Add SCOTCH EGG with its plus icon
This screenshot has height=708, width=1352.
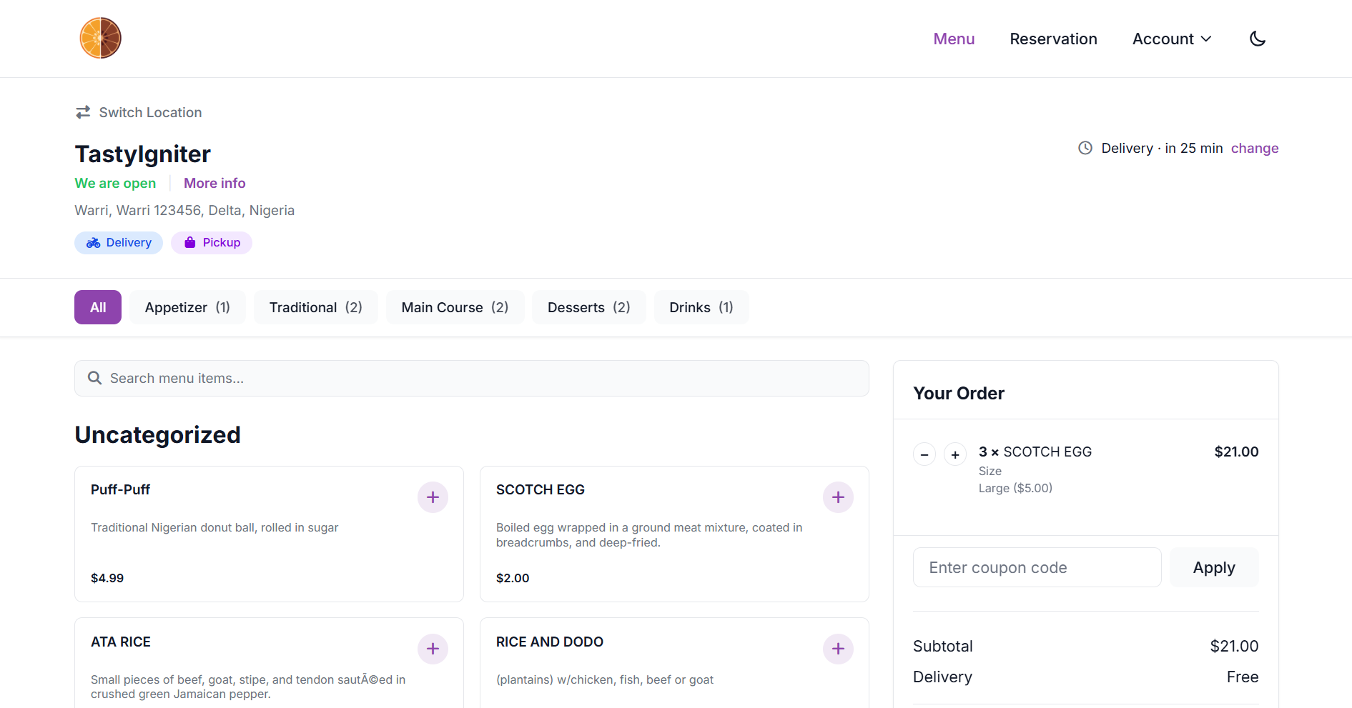pos(837,497)
